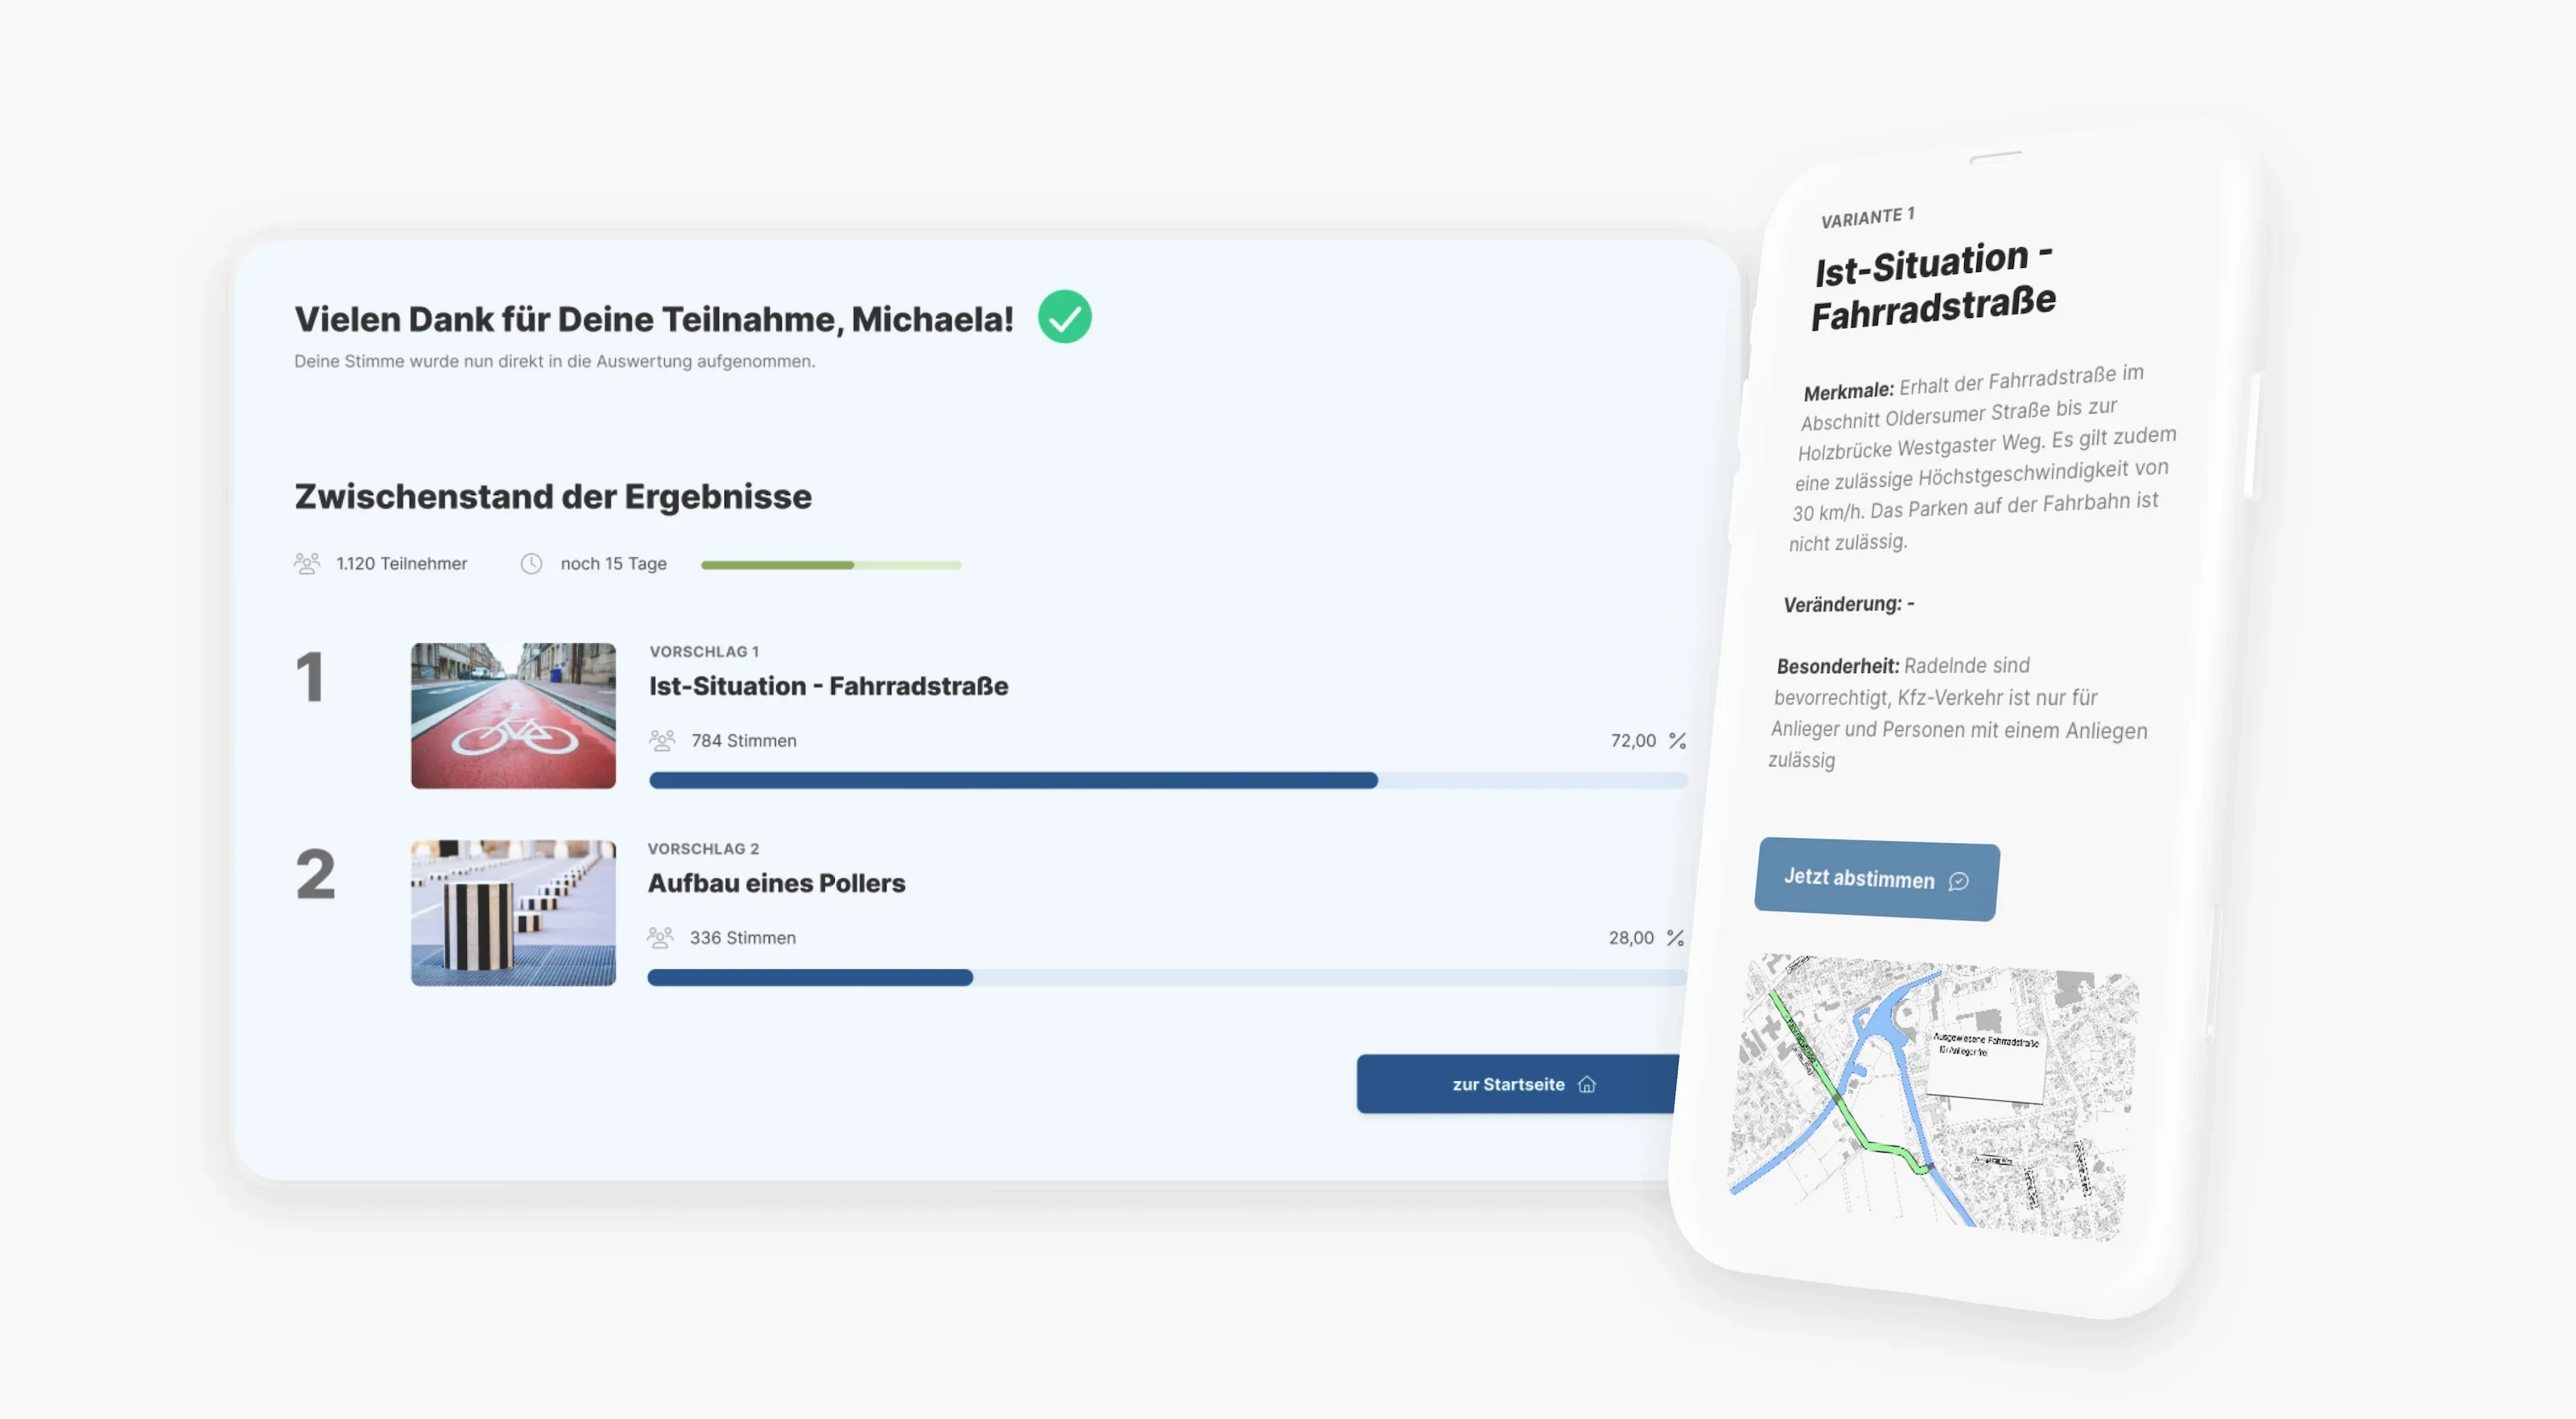Image resolution: width=2576 pixels, height=1419 pixels.
Task: Click the Vielen Dank für Deine Teilnahme heading
Action: click(654, 319)
